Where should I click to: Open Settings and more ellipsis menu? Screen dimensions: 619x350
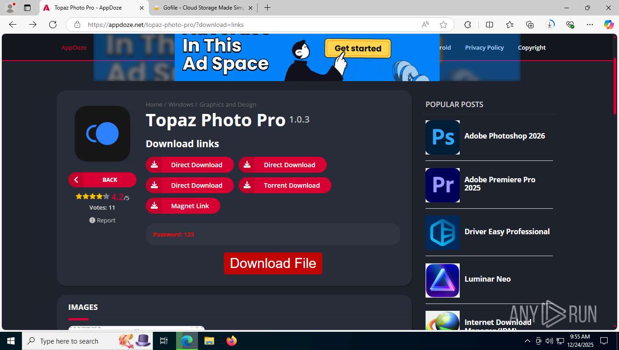pos(590,25)
